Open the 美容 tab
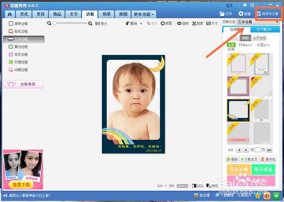 (40, 14)
